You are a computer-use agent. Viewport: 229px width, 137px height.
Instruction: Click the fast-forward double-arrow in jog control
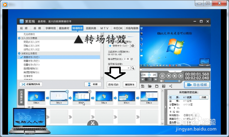(156, 79)
